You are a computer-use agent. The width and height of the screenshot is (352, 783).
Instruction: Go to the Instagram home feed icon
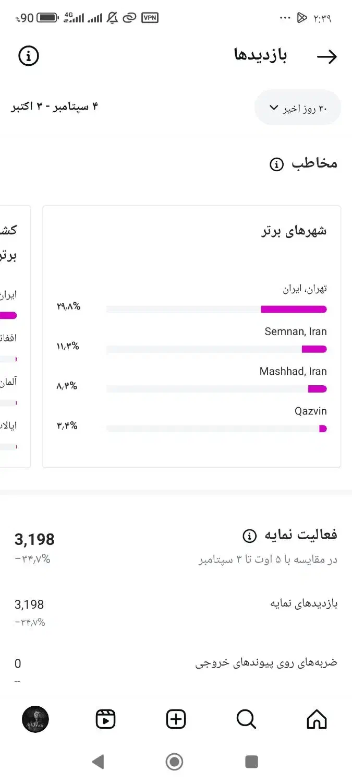point(317,719)
